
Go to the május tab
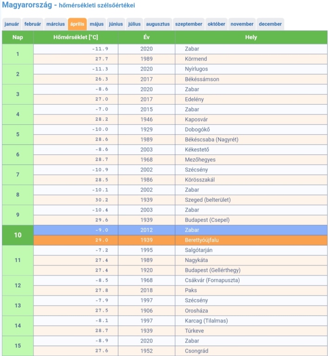[x=97, y=24]
